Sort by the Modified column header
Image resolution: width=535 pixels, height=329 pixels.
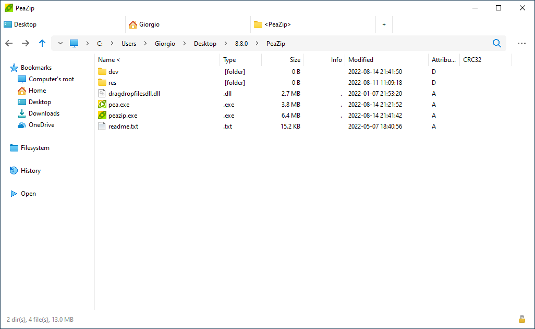386,59
